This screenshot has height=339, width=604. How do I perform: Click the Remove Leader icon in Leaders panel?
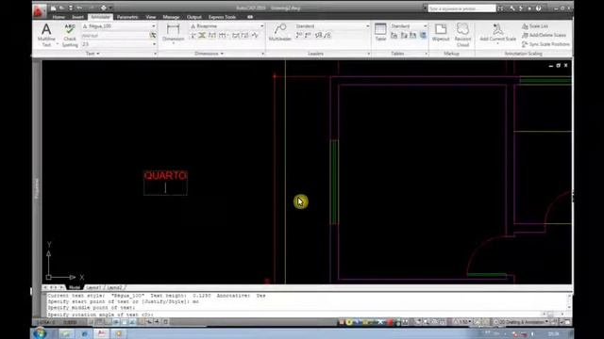tap(308, 36)
